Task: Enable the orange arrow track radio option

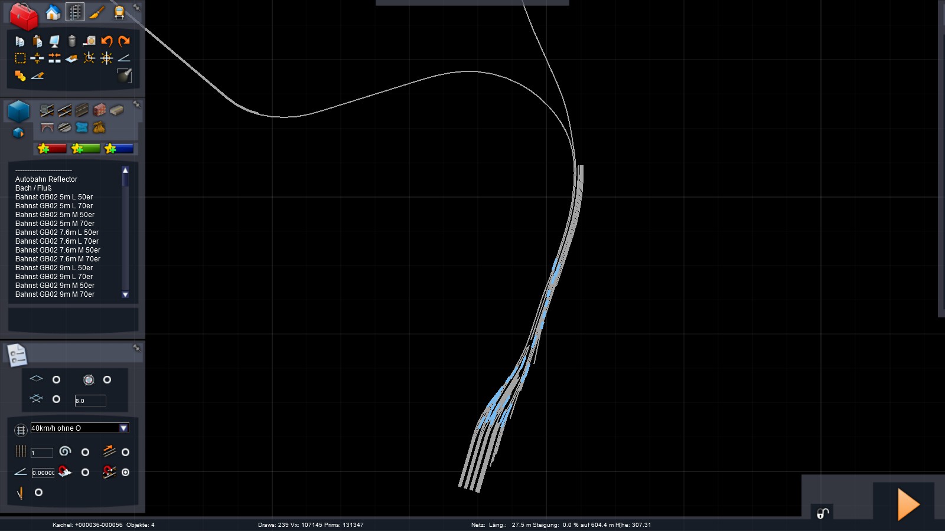Action: pos(125,453)
